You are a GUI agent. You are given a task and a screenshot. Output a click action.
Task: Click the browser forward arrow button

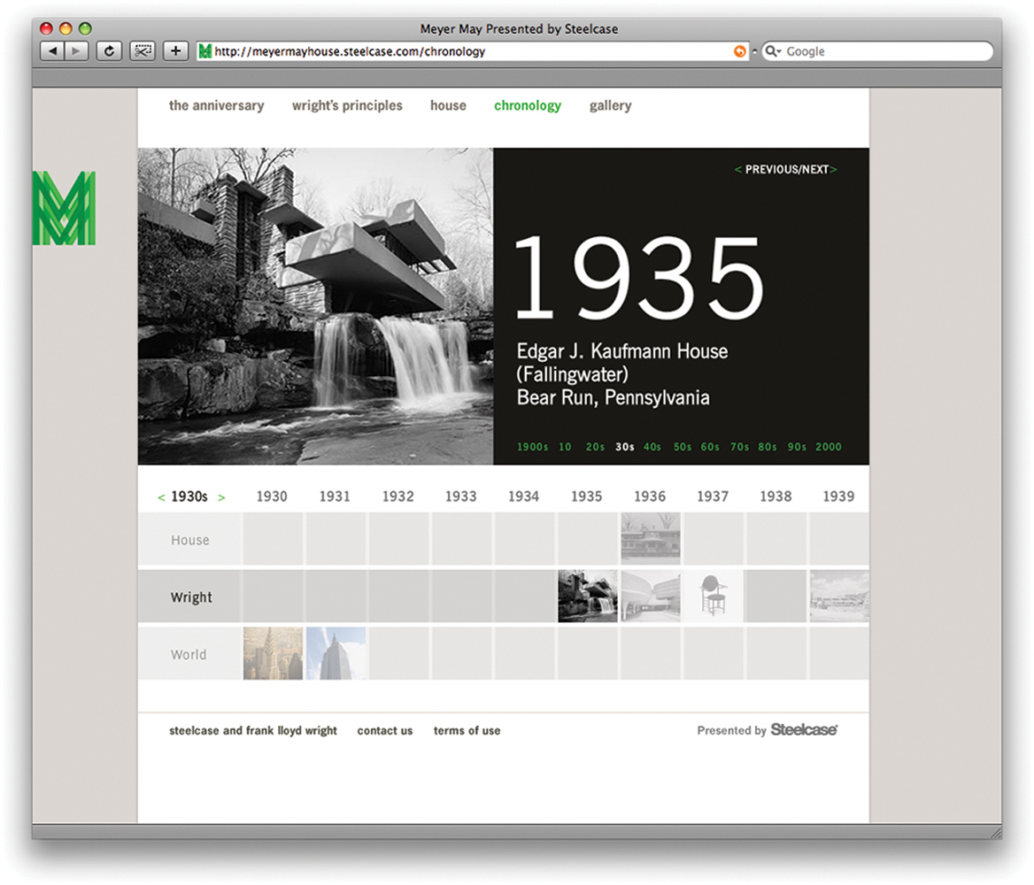[76, 51]
